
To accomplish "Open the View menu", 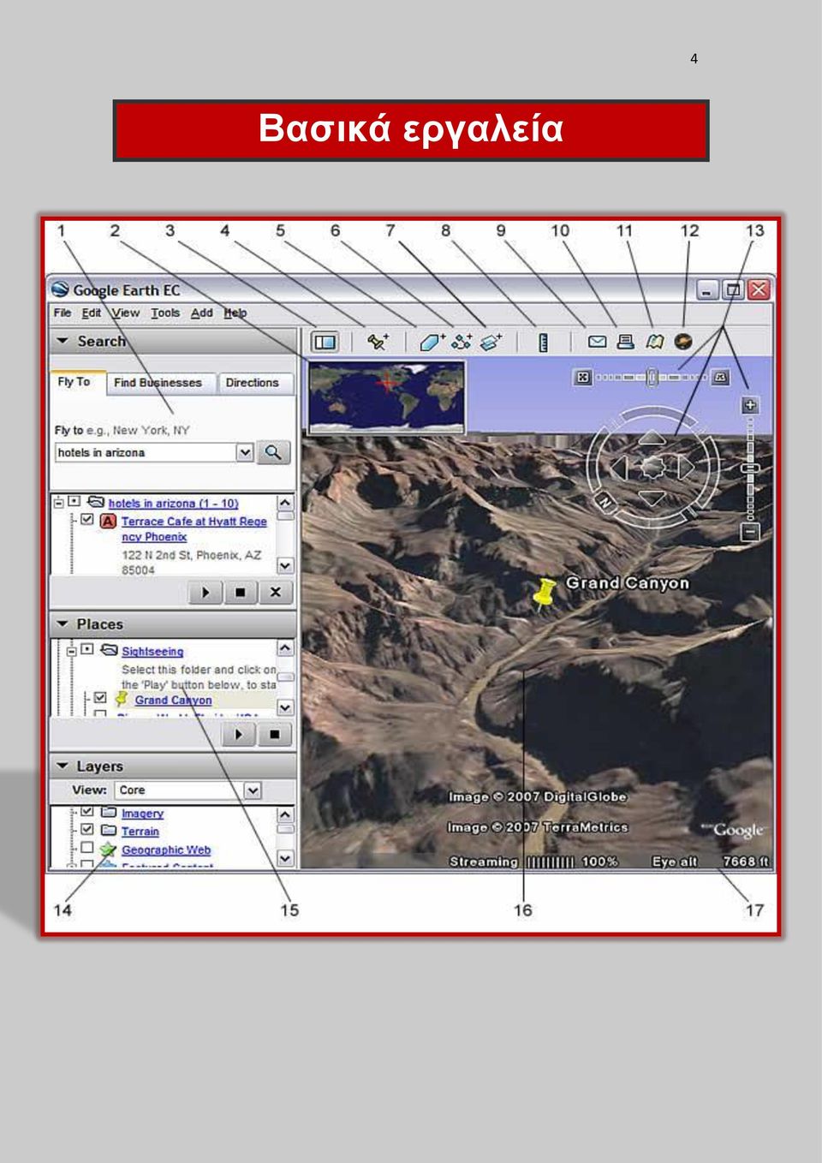I will point(126,313).
